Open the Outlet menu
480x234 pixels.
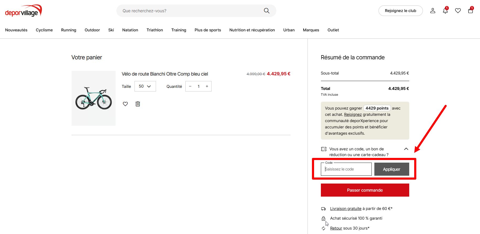pos(333,30)
